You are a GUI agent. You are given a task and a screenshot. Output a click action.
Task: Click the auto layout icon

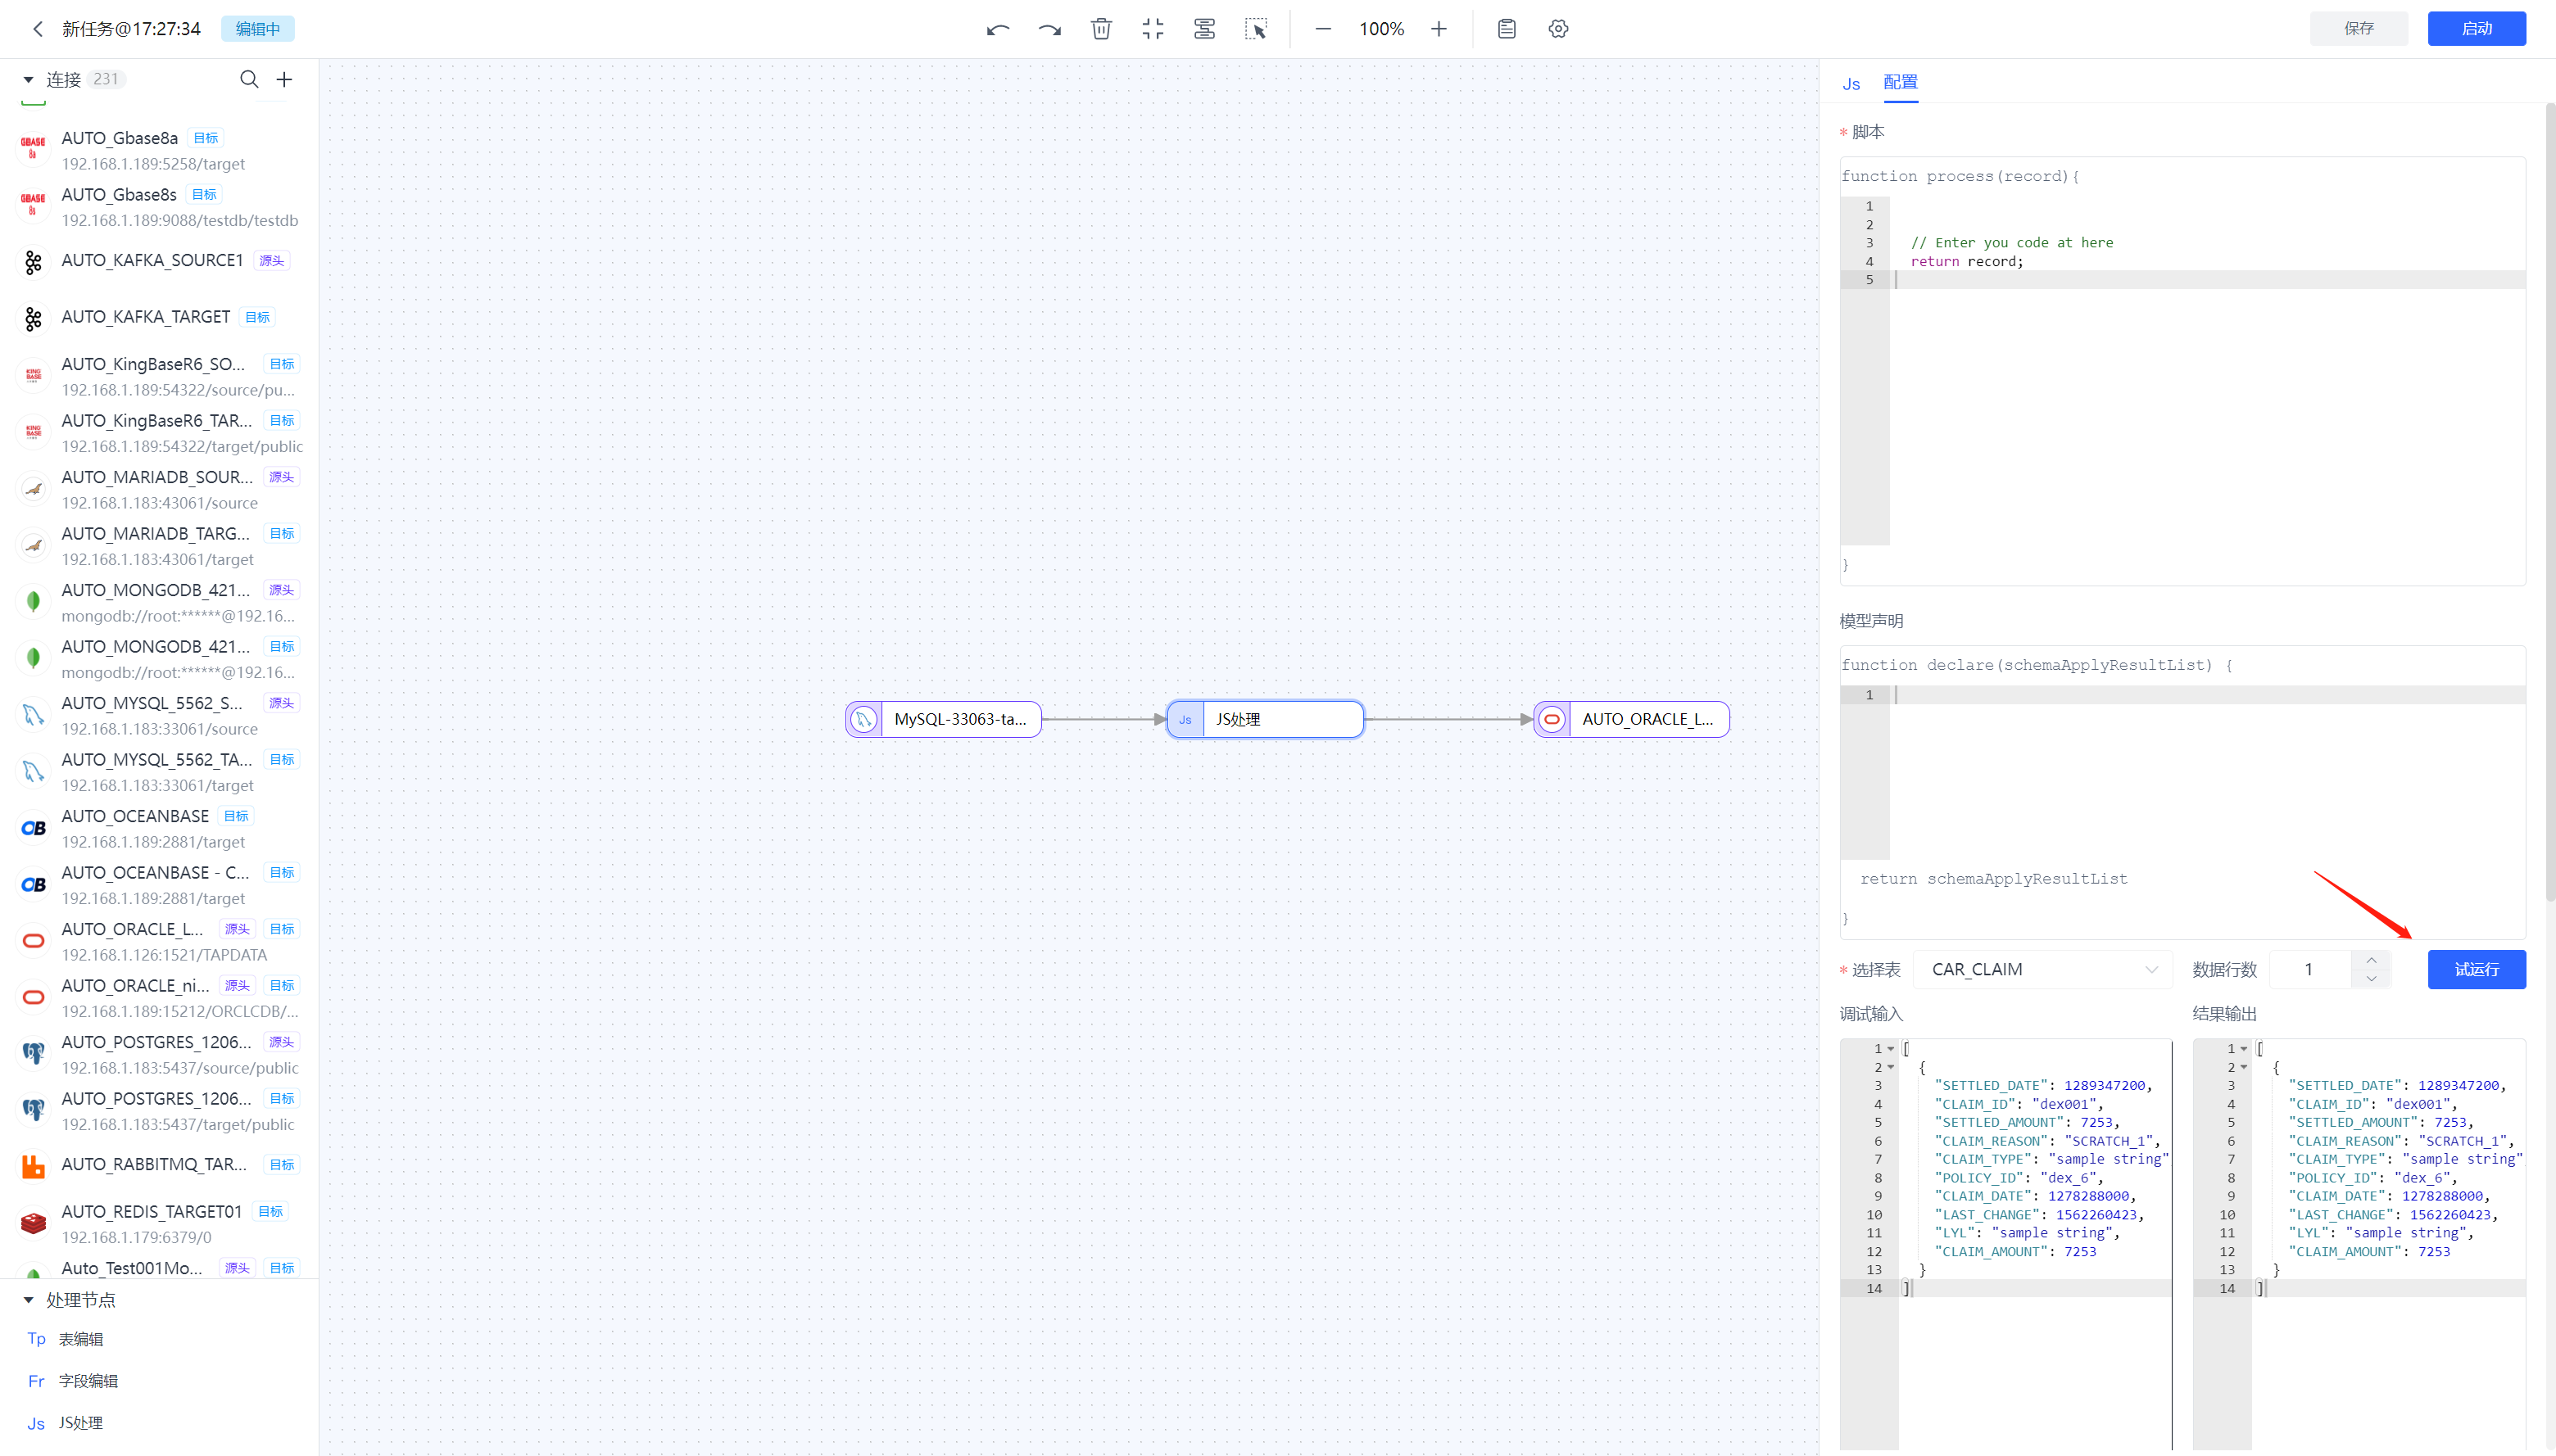click(x=1204, y=29)
